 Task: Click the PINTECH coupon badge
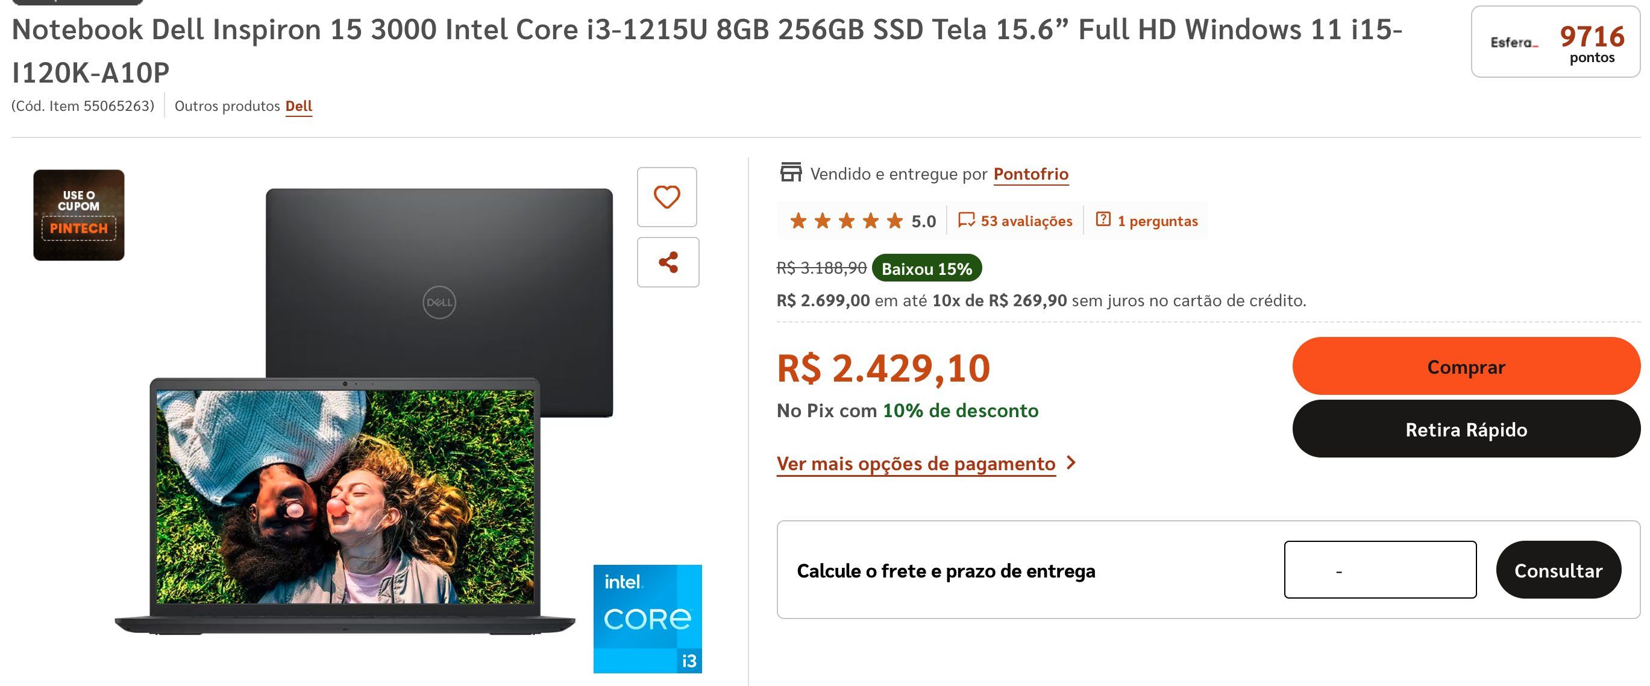(x=79, y=215)
